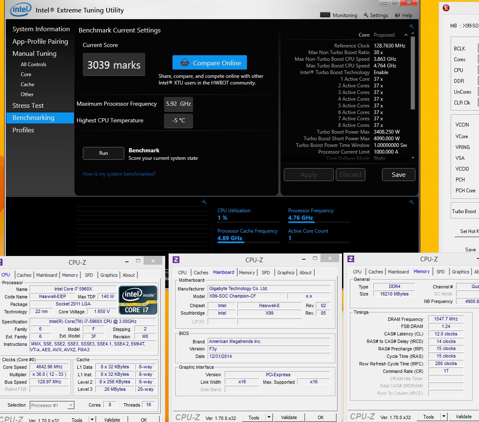Click wrench icon above Core settings panel

pyautogui.click(x=412, y=26)
